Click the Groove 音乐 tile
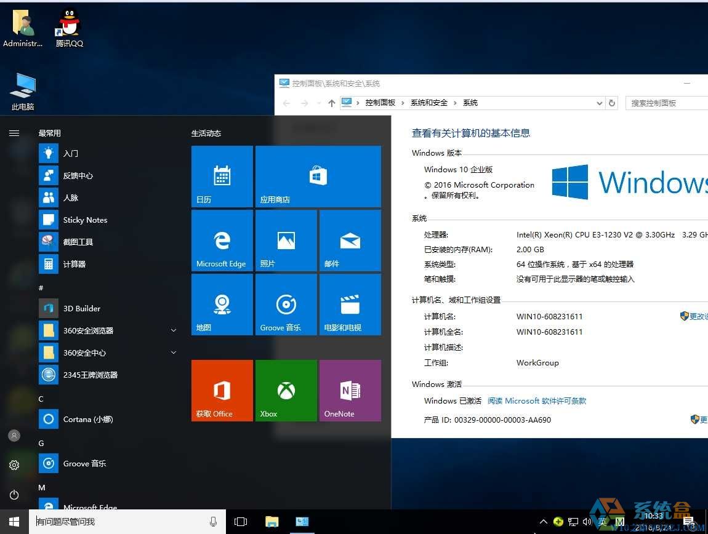 click(286, 305)
